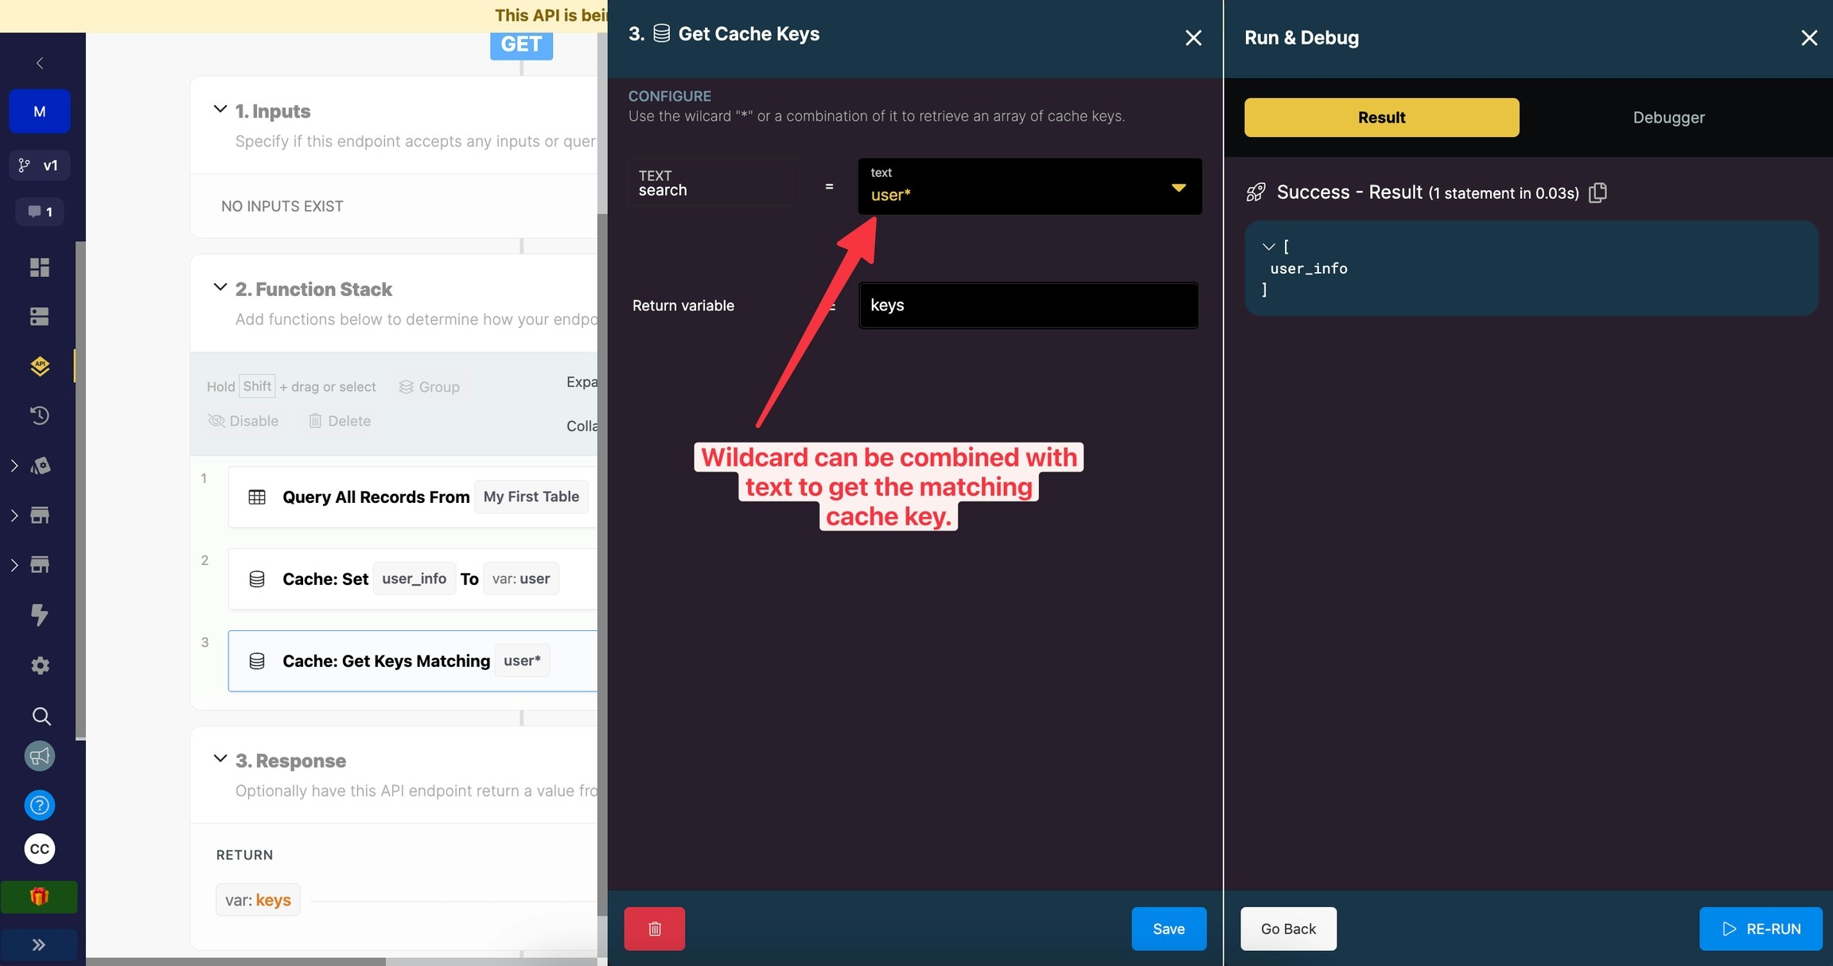This screenshot has height=966, width=1833.
Task: Open the dashboard icon in sidebar
Action: tap(40, 267)
